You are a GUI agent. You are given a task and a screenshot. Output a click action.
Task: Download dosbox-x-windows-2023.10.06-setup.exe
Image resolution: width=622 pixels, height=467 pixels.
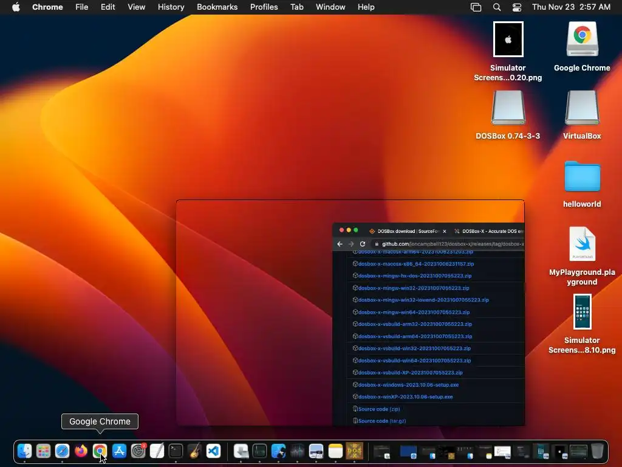[x=408, y=385]
